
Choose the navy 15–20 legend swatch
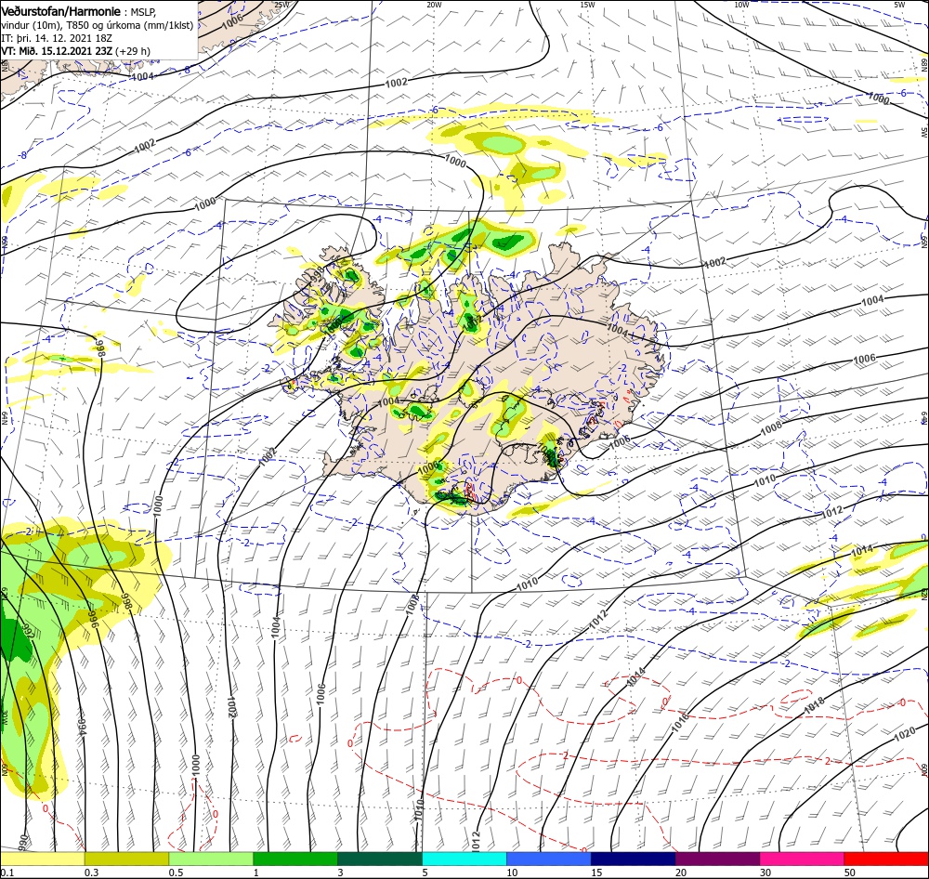(633, 859)
